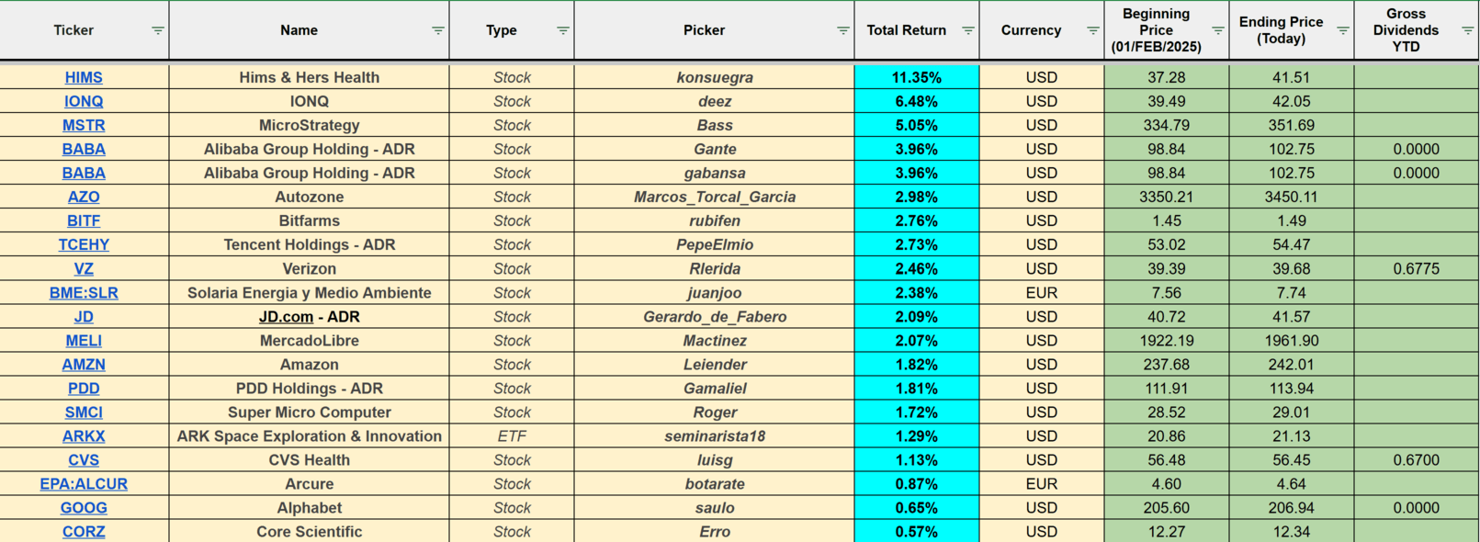The width and height of the screenshot is (1480, 542).
Task: Open the EPA:ALCUR ticker link
Action: (x=84, y=484)
